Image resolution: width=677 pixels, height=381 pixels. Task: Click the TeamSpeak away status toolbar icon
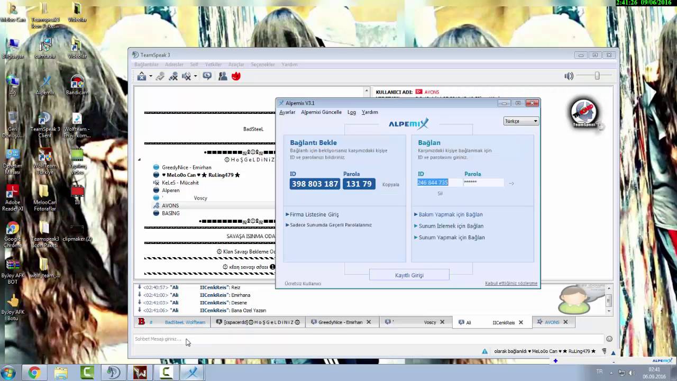pyautogui.click(x=142, y=76)
